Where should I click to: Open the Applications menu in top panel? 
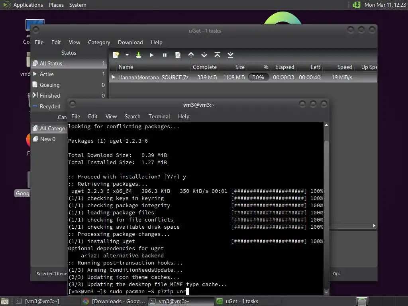point(28,5)
